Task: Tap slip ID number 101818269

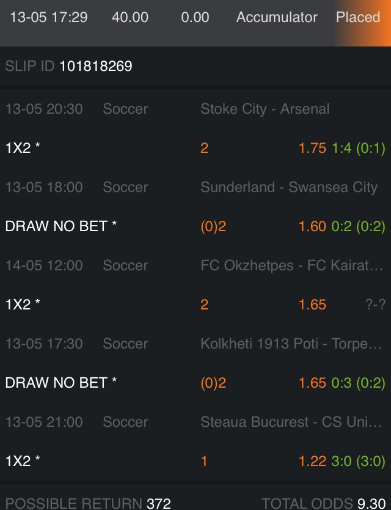Action: (x=95, y=66)
